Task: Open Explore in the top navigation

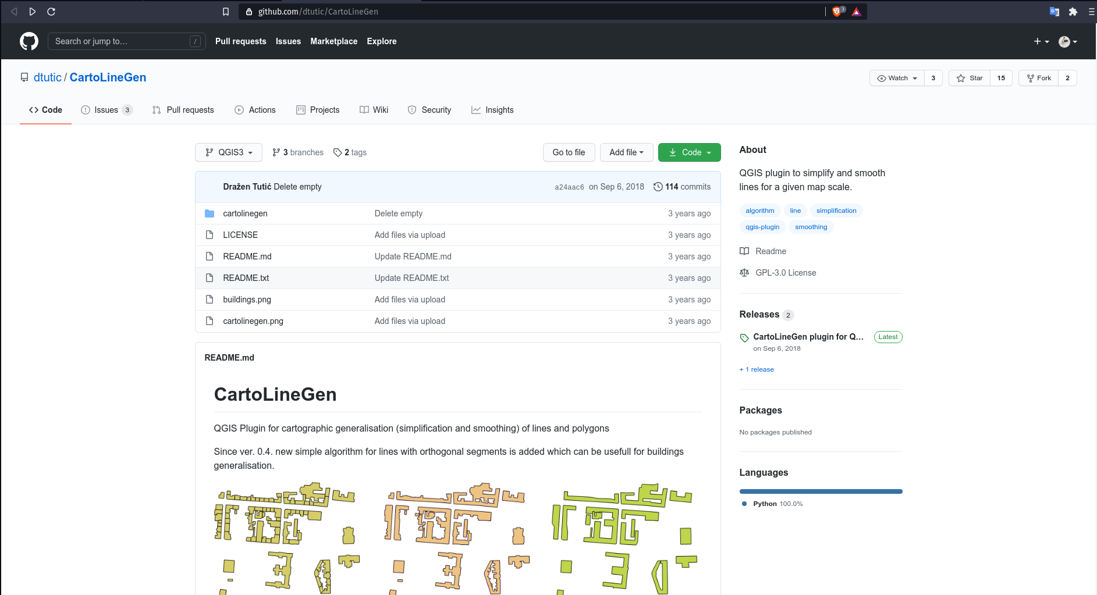Action: point(382,41)
